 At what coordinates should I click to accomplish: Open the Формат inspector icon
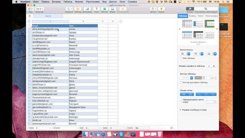click(x=190, y=9)
